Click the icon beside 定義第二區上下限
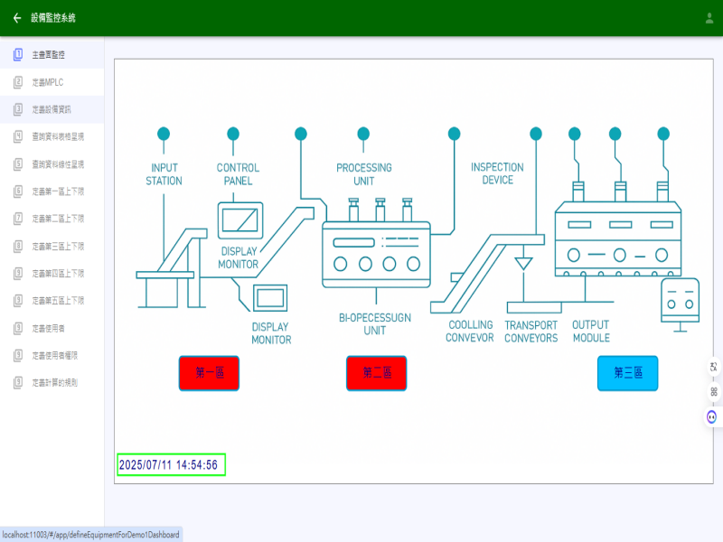The height and width of the screenshot is (542, 723). (18, 219)
